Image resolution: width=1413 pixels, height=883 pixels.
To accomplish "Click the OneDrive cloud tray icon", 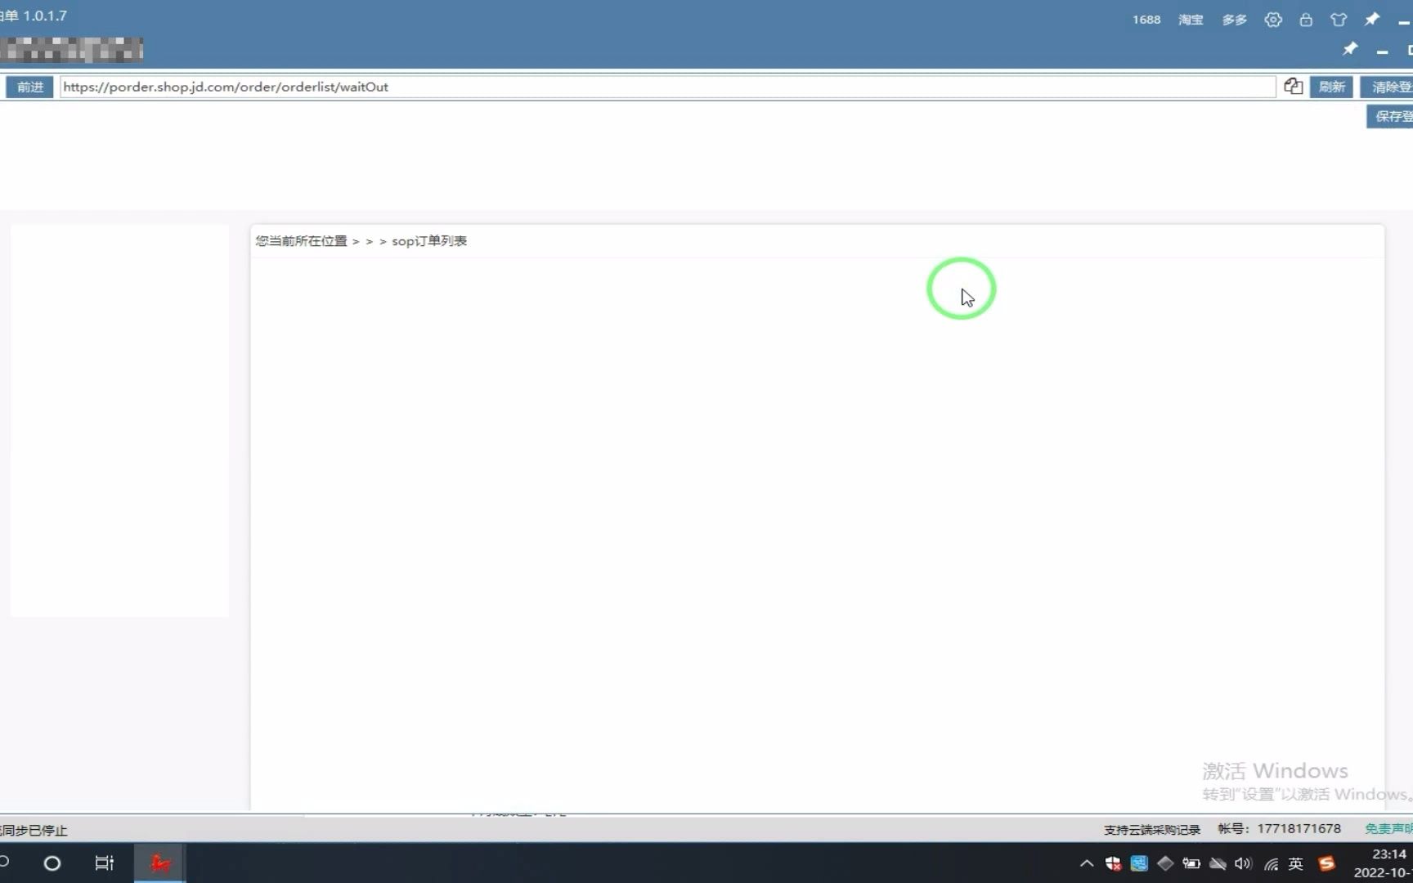I will 1218,863.
